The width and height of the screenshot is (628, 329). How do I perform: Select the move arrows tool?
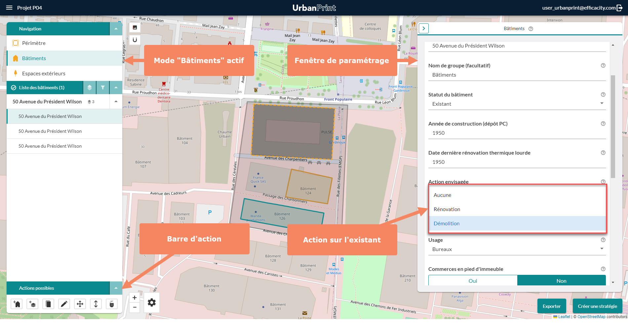80,304
